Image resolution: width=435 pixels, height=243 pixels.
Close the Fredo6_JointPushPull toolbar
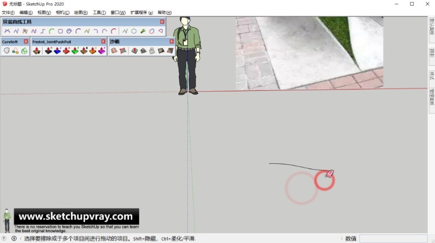(103, 42)
